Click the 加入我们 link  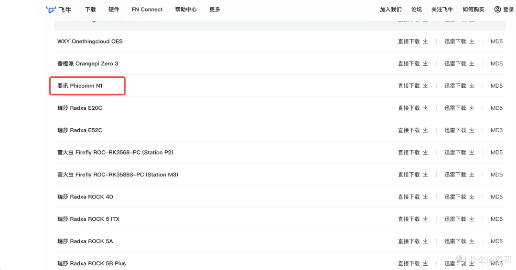click(x=391, y=10)
